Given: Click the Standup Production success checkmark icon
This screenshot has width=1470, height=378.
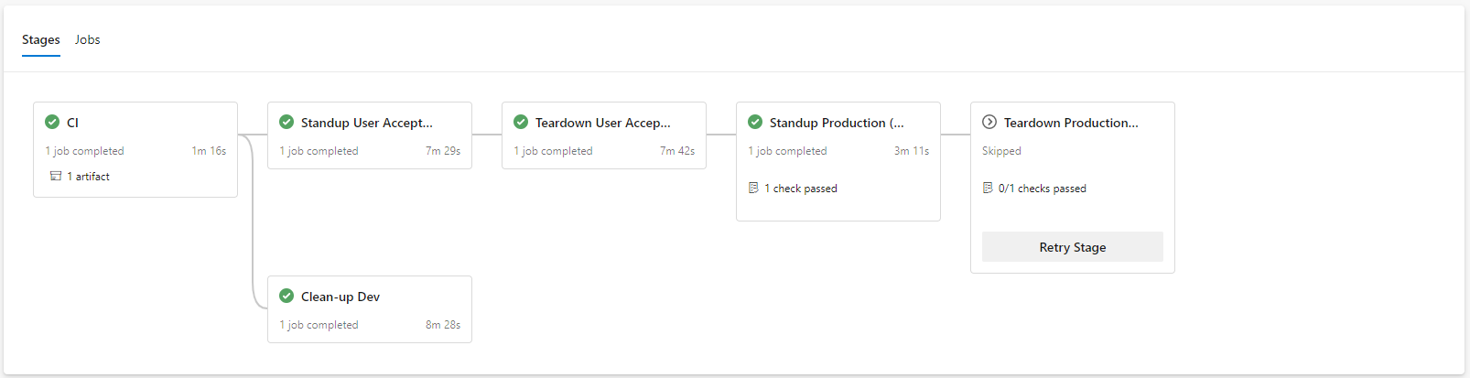Looking at the screenshot, I should [x=755, y=122].
